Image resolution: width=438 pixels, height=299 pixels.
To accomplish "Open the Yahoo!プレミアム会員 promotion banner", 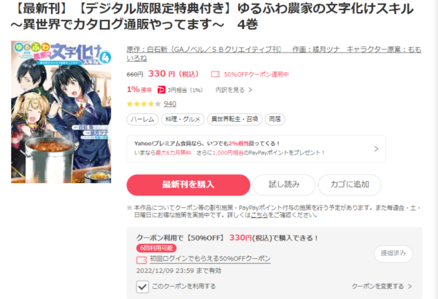I will (x=256, y=149).
